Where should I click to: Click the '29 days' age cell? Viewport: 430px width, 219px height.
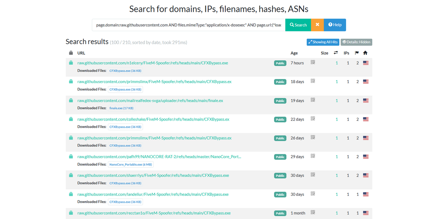297,157
